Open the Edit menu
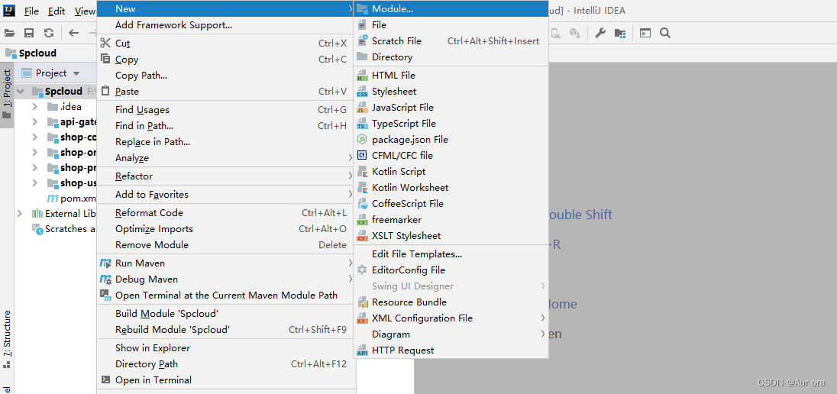This screenshot has height=394, width=837. [x=56, y=11]
